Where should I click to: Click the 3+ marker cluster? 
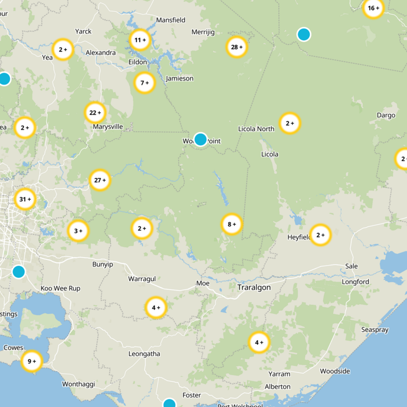click(x=78, y=231)
